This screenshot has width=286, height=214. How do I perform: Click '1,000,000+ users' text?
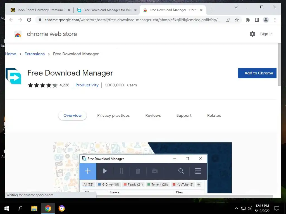click(121, 85)
